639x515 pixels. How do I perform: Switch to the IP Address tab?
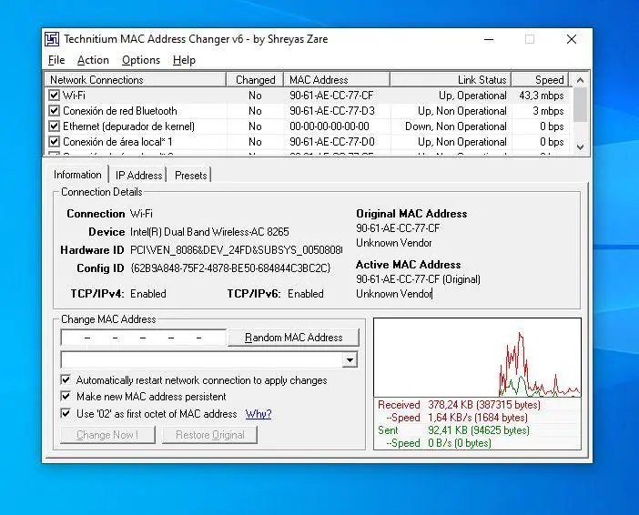[x=138, y=176]
